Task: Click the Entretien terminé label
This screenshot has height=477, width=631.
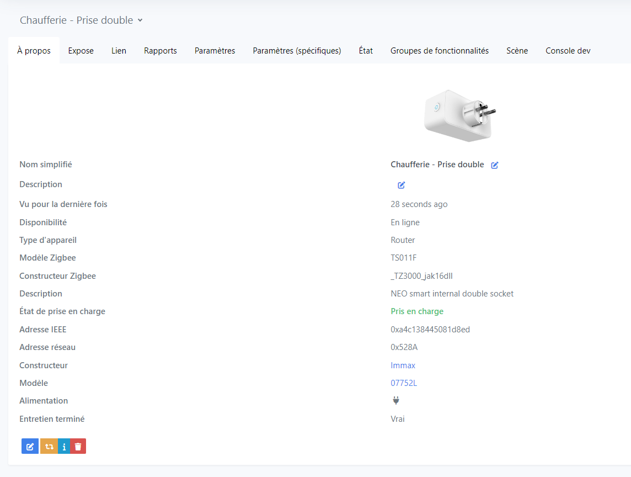Action: click(x=52, y=419)
